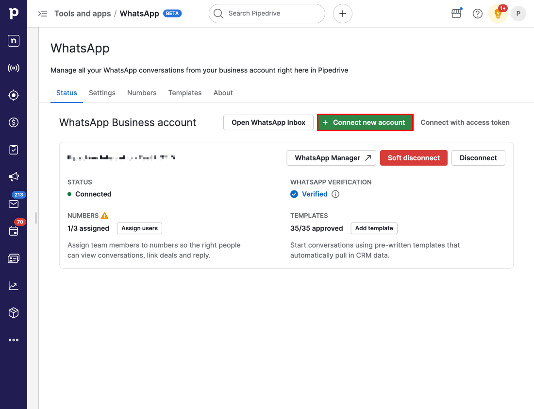This screenshot has height=409, width=534.
Task: Click the Numbers warning triangle icon
Action: (x=104, y=216)
